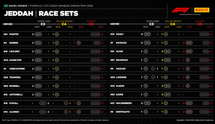215x124 pixels.
Task: Click Verstappen's new yellow medium tyre
Action: tap(57, 69)
